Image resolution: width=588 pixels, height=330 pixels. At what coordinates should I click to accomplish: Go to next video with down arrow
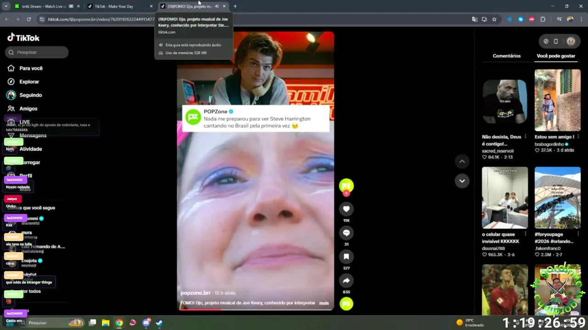[x=462, y=181]
